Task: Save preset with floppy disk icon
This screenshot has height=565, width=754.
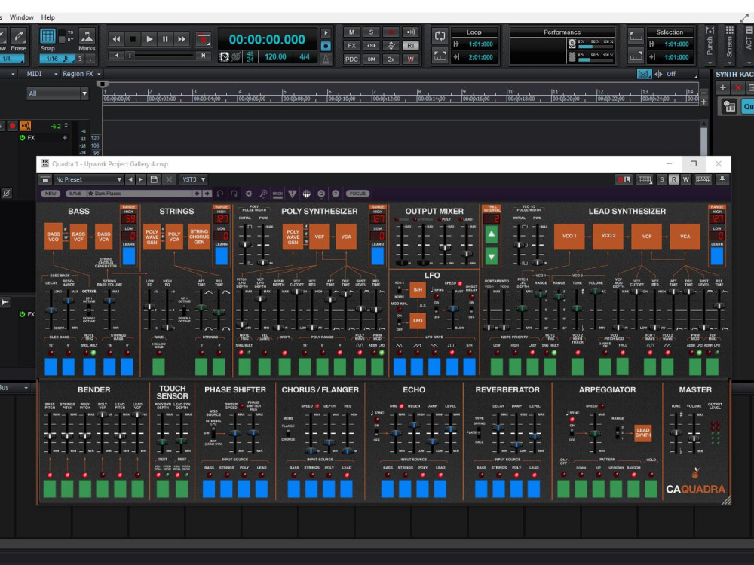Action: coord(154,179)
